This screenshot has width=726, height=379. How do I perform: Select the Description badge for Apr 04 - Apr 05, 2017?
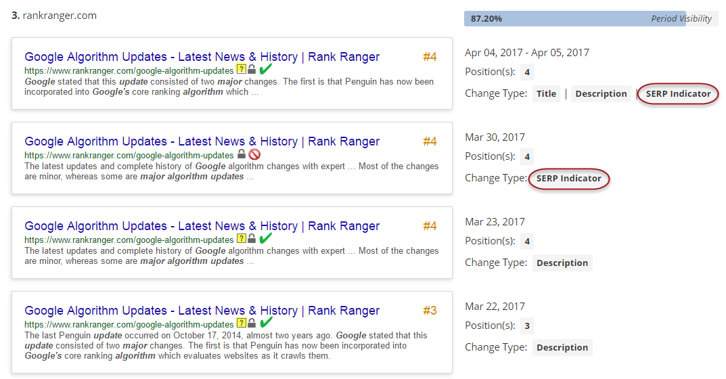click(x=601, y=93)
